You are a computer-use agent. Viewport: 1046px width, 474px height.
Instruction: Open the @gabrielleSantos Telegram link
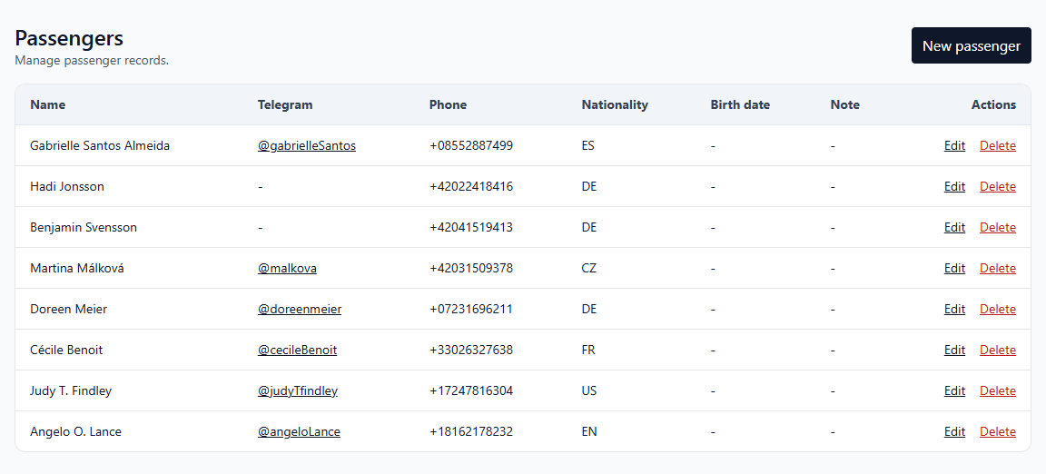pos(306,145)
